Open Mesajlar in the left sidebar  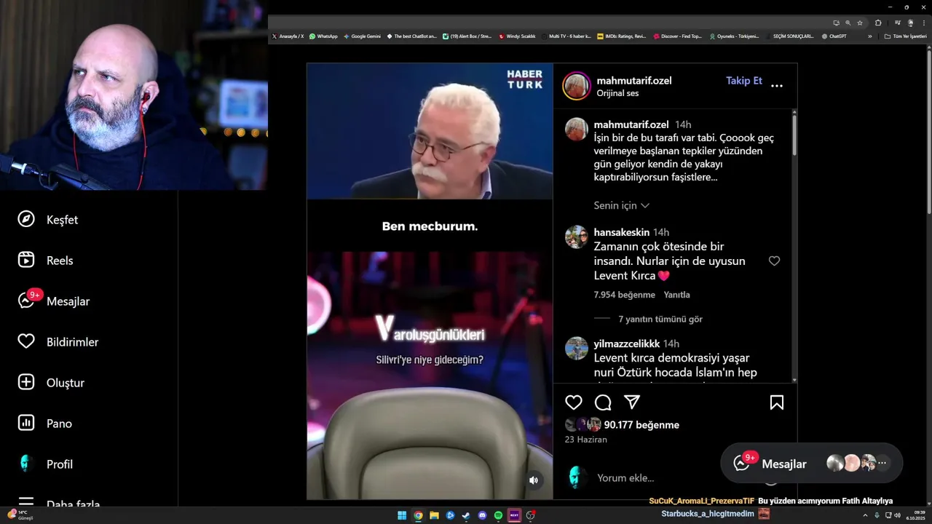[54, 301]
